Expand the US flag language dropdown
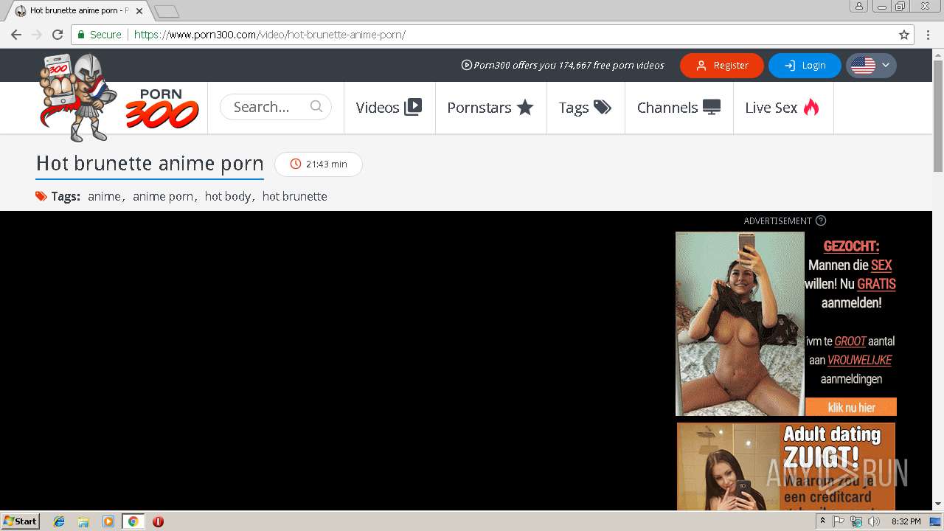 tap(871, 66)
